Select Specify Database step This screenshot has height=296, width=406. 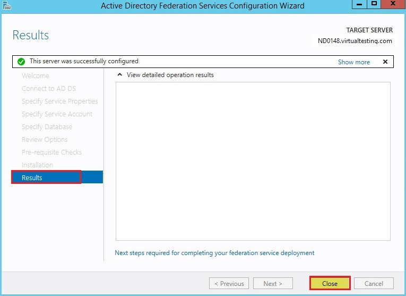tap(47, 127)
